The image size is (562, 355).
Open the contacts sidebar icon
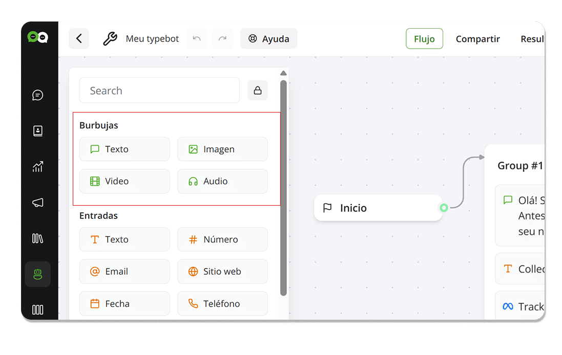coord(37,131)
